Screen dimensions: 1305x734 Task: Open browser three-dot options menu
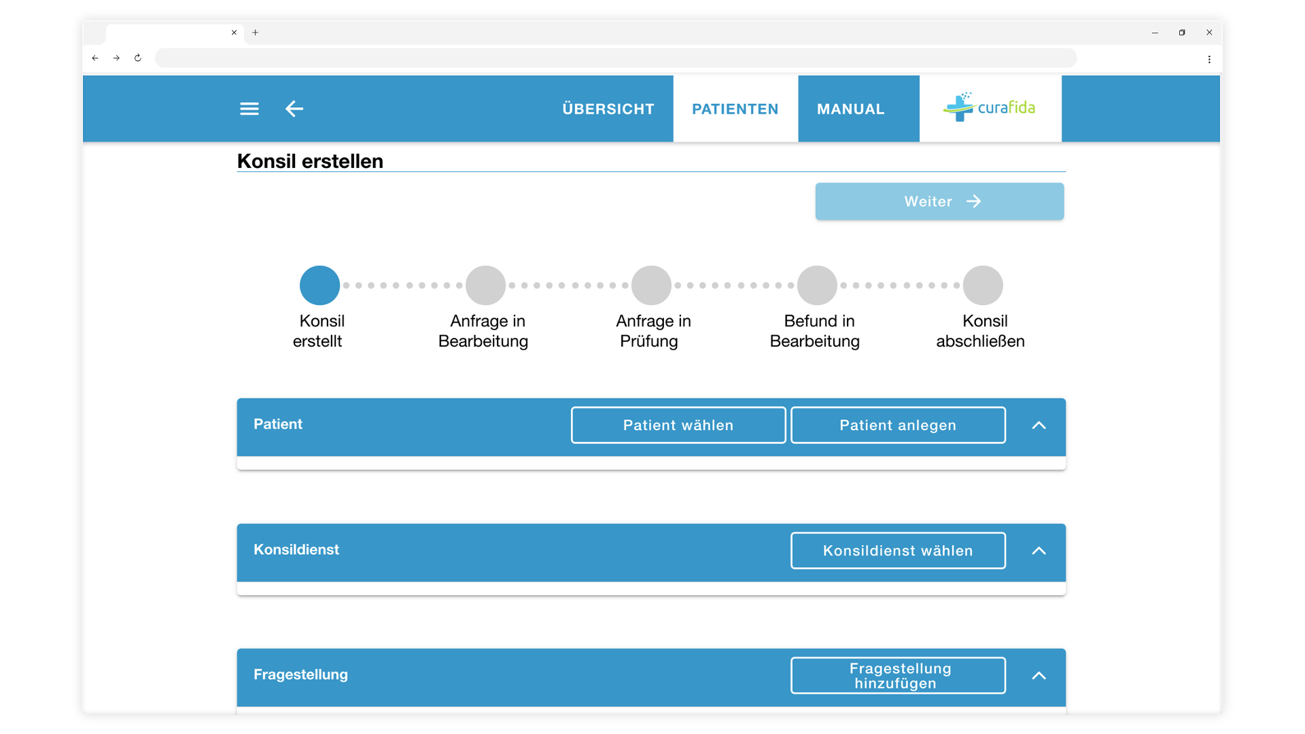[x=1209, y=59]
